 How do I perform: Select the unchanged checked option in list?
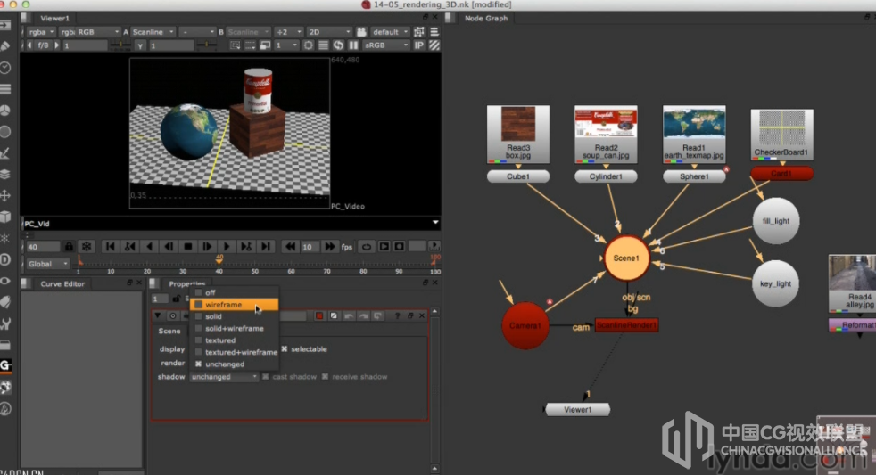point(234,364)
